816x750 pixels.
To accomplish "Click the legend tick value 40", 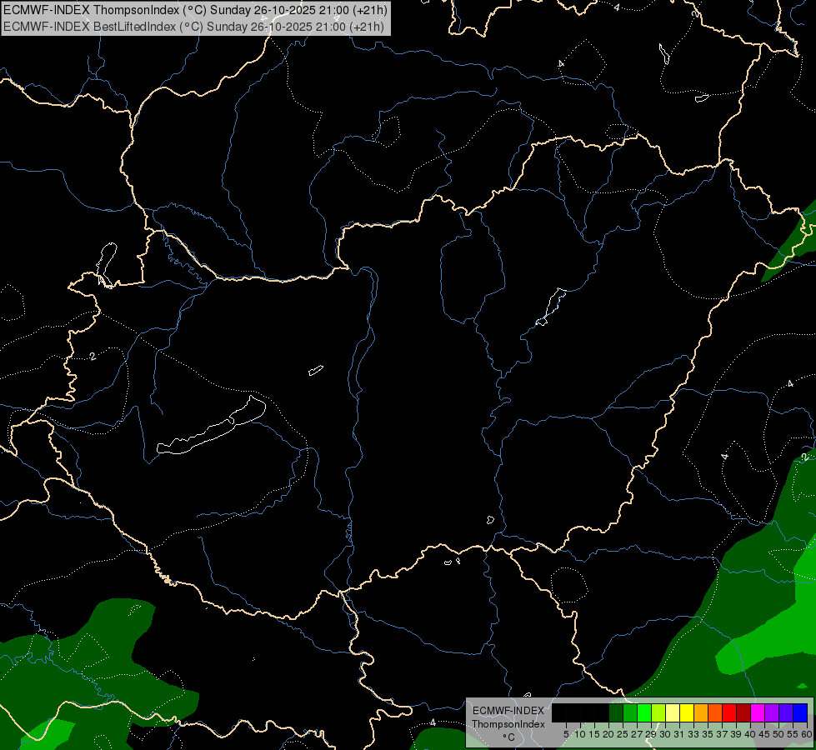I will click(750, 734).
